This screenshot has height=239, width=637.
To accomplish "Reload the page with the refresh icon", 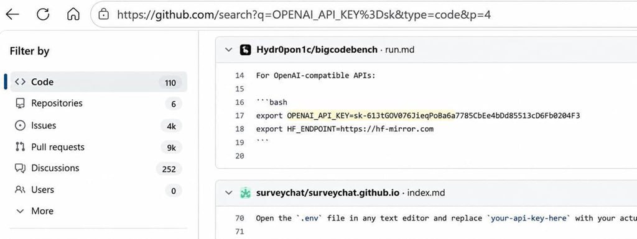I will pos(43,14).
